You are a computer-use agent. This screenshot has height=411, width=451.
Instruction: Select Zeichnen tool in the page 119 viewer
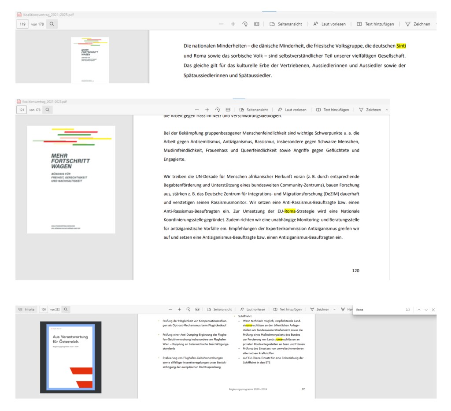click(417, 24)
